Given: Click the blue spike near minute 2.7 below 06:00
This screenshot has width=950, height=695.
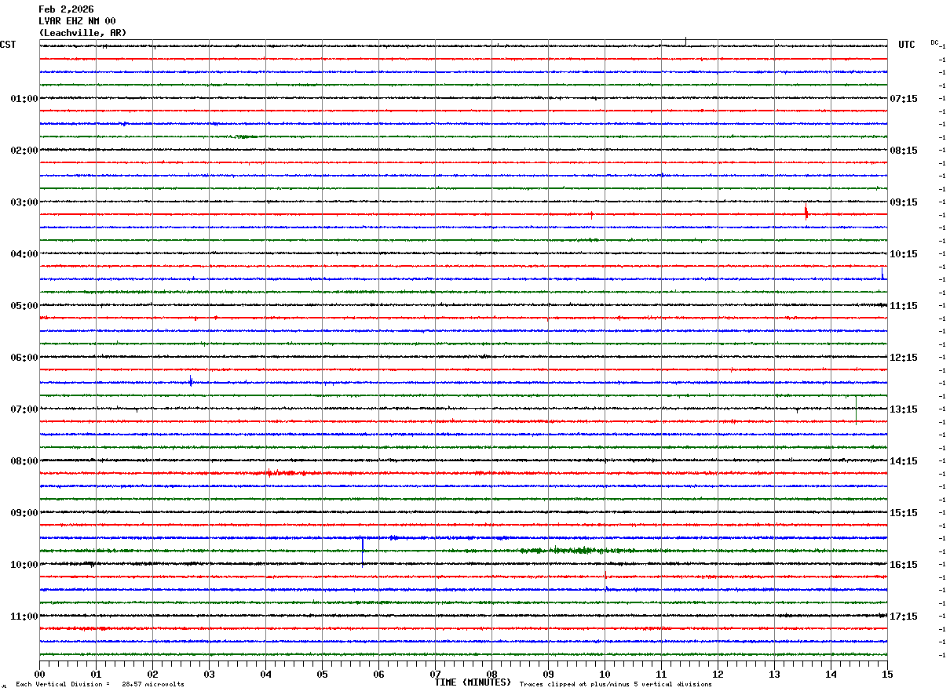Looking at the screenshot, I should point(191,381).
